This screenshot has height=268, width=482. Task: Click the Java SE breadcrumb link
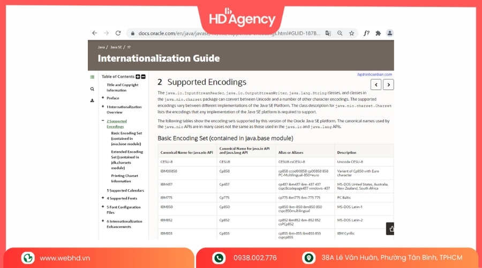(116, 47)
